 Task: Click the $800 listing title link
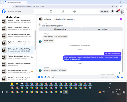(52, 26)
